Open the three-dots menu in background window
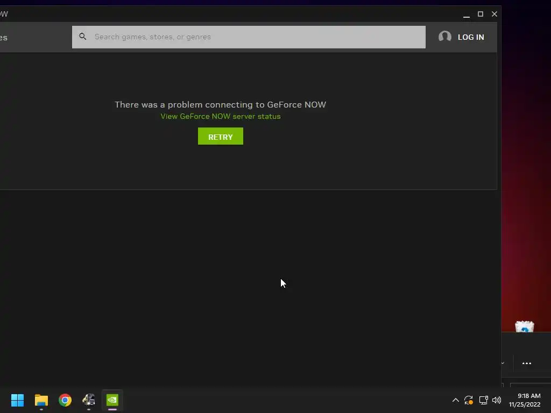Image resolution: width=551 pixels, height=413 pixels. 526,364
